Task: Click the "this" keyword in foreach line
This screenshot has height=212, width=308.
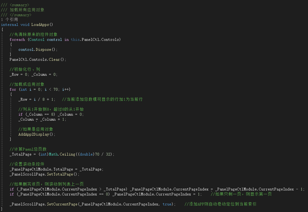Action: coord(75,40)
